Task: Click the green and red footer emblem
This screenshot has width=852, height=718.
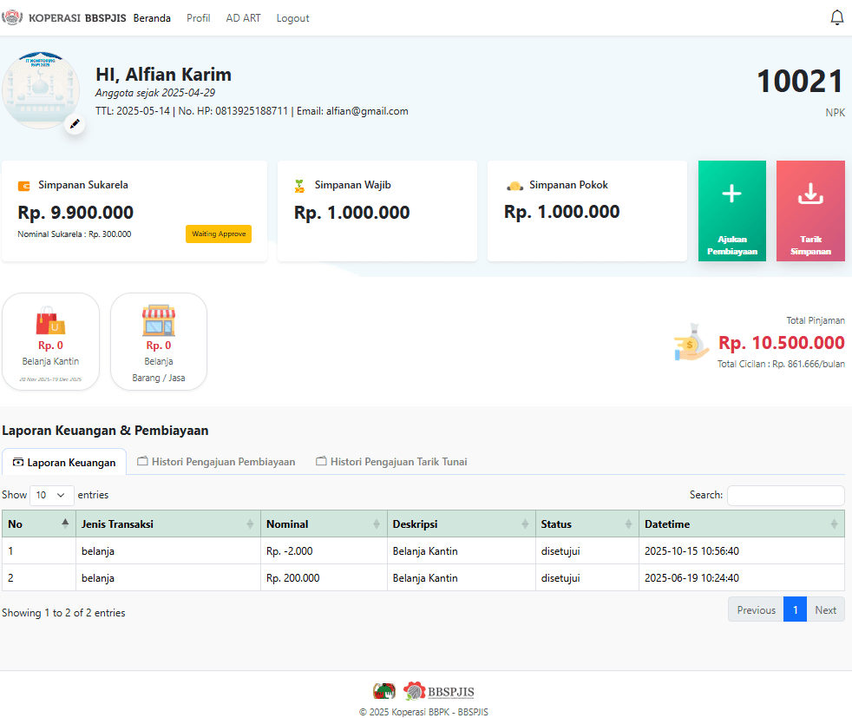Action: pyautogui.click(x=384, y=691)
